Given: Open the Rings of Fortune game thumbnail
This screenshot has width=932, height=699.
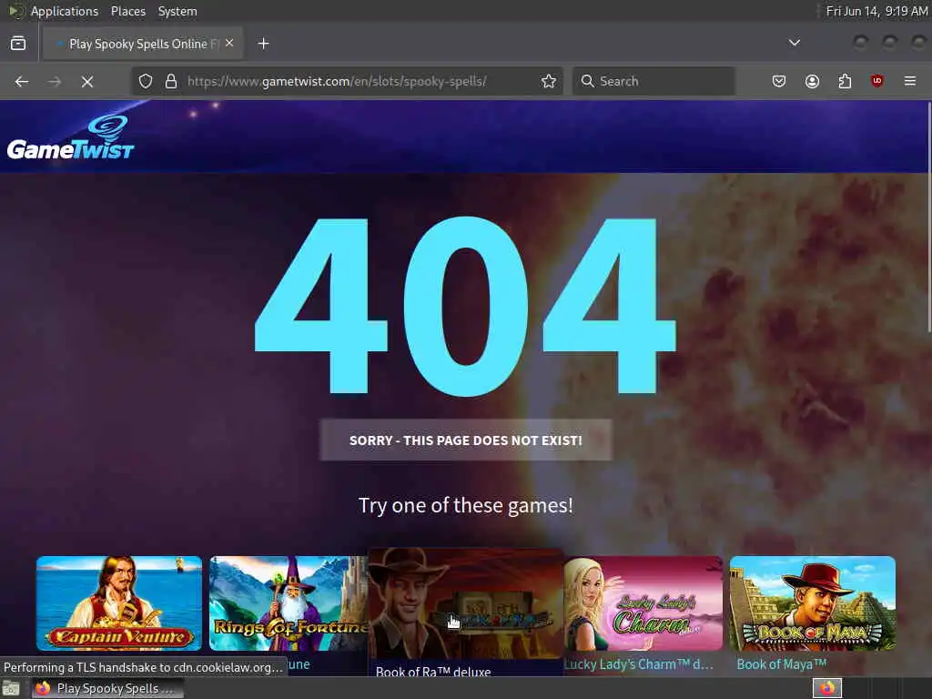Looking at the screenshot, I should tap(289, 603).
